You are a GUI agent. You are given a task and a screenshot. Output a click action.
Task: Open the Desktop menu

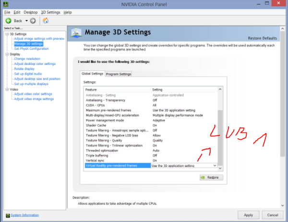pyautogui.click(x=31, y=12)
